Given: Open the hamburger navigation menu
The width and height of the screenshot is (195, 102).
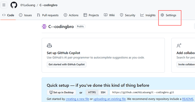Looking at the screenshot, I should point(4,5).
